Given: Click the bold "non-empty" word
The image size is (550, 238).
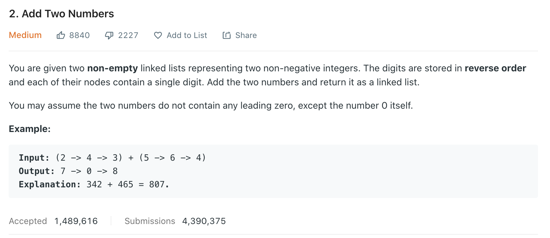Looking at the screenshot, I should click(112, 68).
